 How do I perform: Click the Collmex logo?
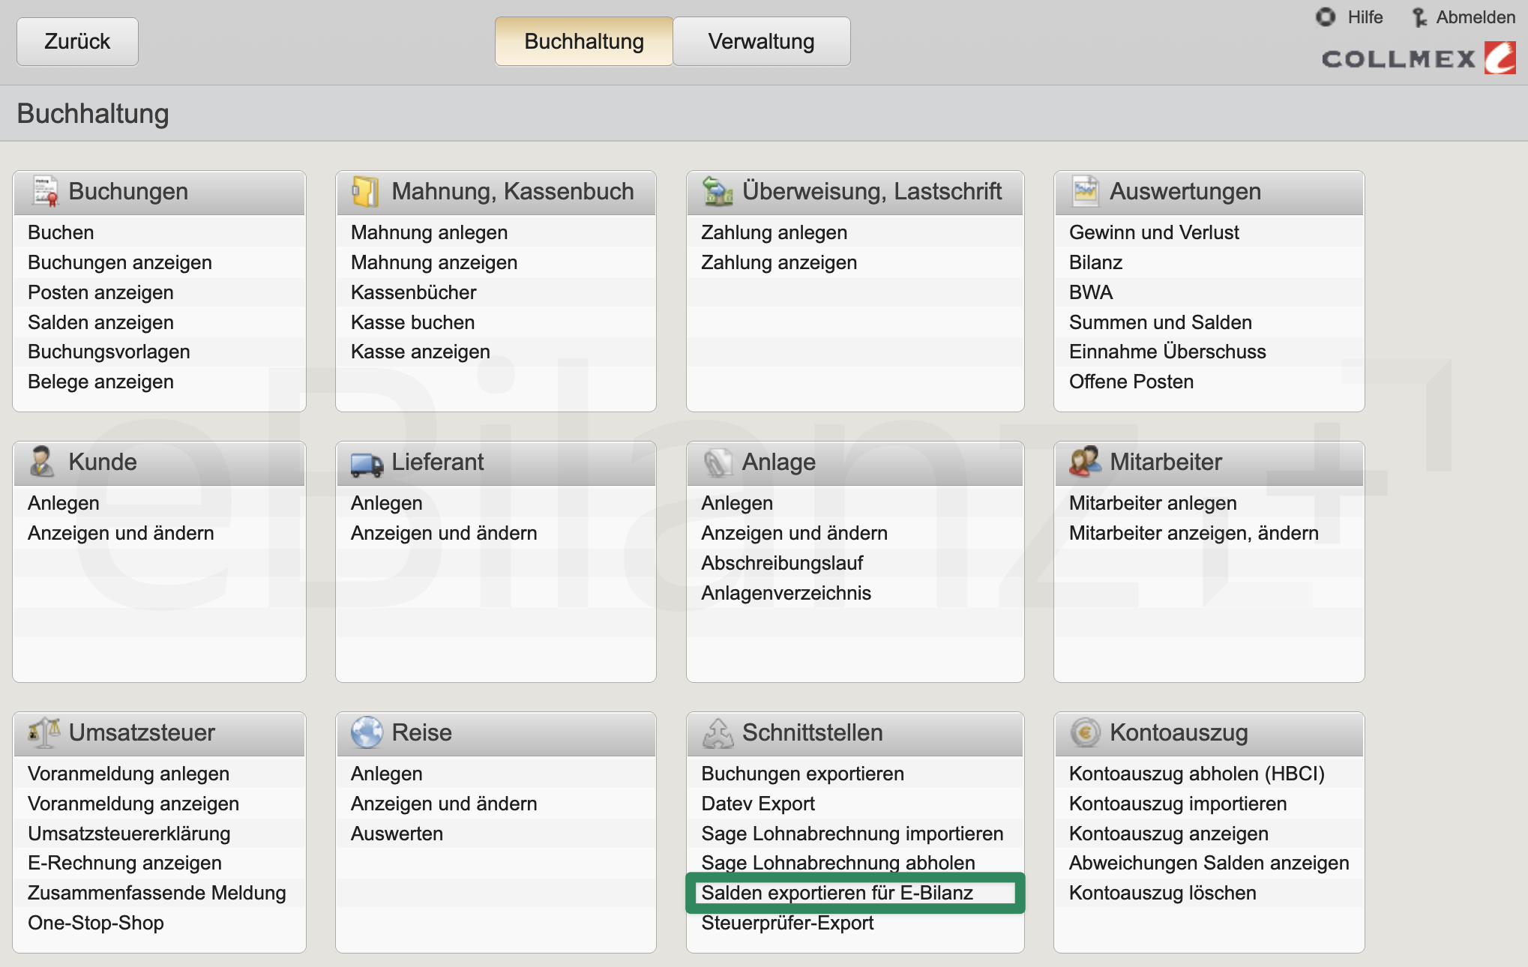pos(1419,58)
